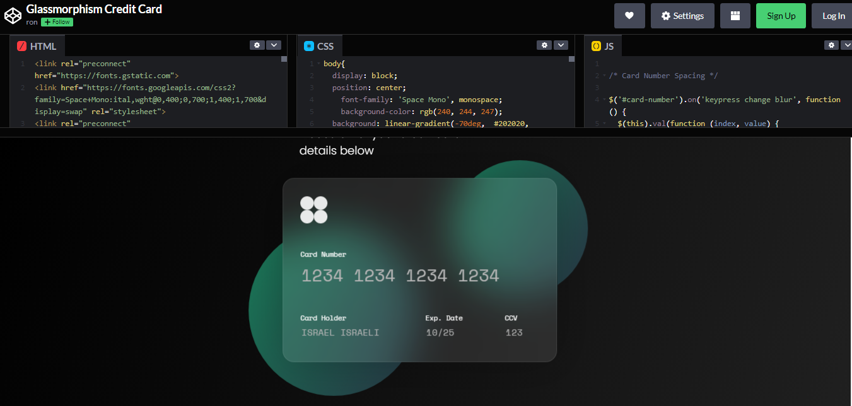Click the gear icon in the HTML editor header

coord(257,45)
